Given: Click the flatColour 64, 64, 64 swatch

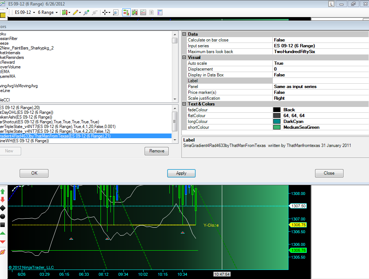Looking at the screenshot, I should coord(277,116).
